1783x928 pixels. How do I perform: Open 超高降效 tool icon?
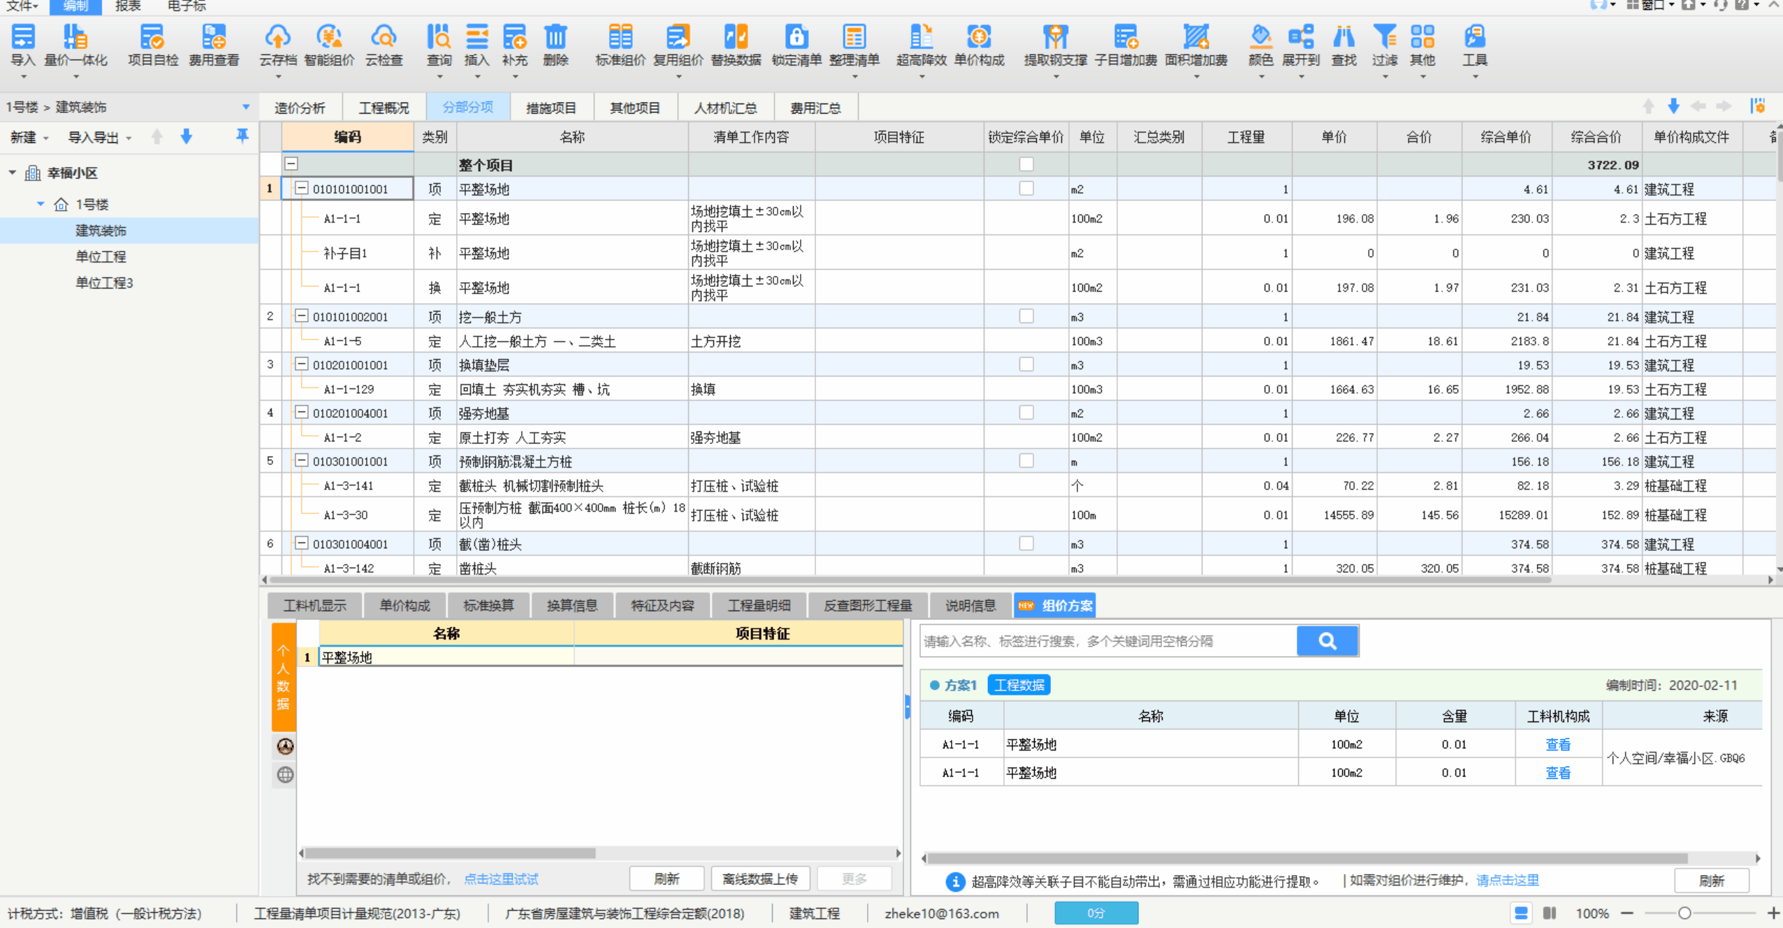click(922, 45)
